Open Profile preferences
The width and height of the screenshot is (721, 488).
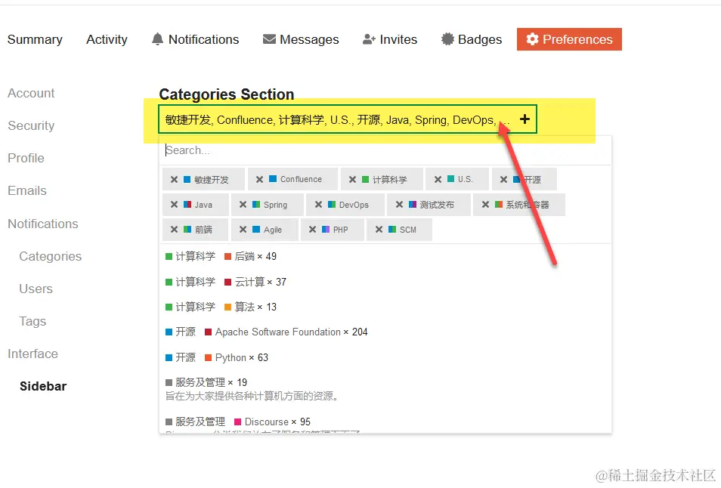26,158
